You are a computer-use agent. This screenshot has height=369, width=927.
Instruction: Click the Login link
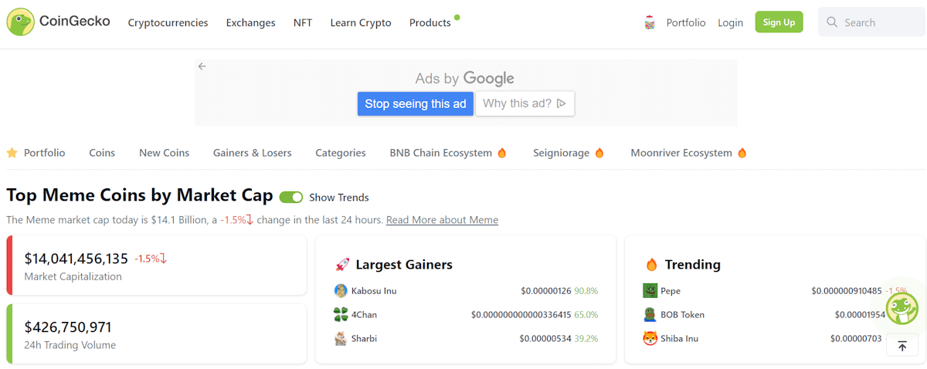(x=730, y=22)
